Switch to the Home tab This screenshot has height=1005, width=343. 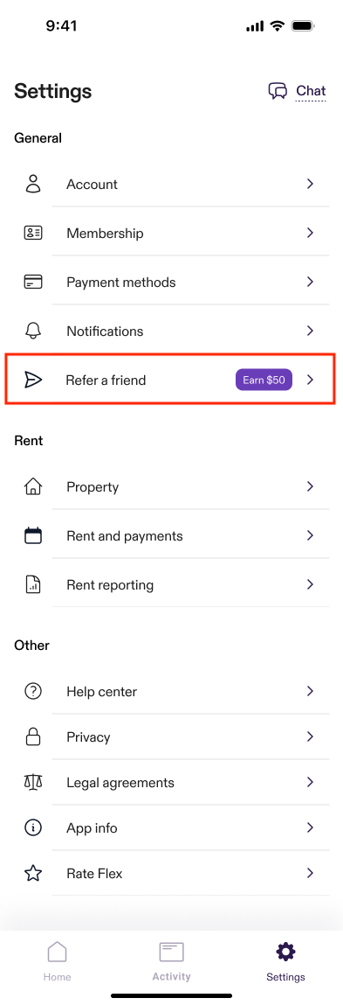click(x=57, y=961)
